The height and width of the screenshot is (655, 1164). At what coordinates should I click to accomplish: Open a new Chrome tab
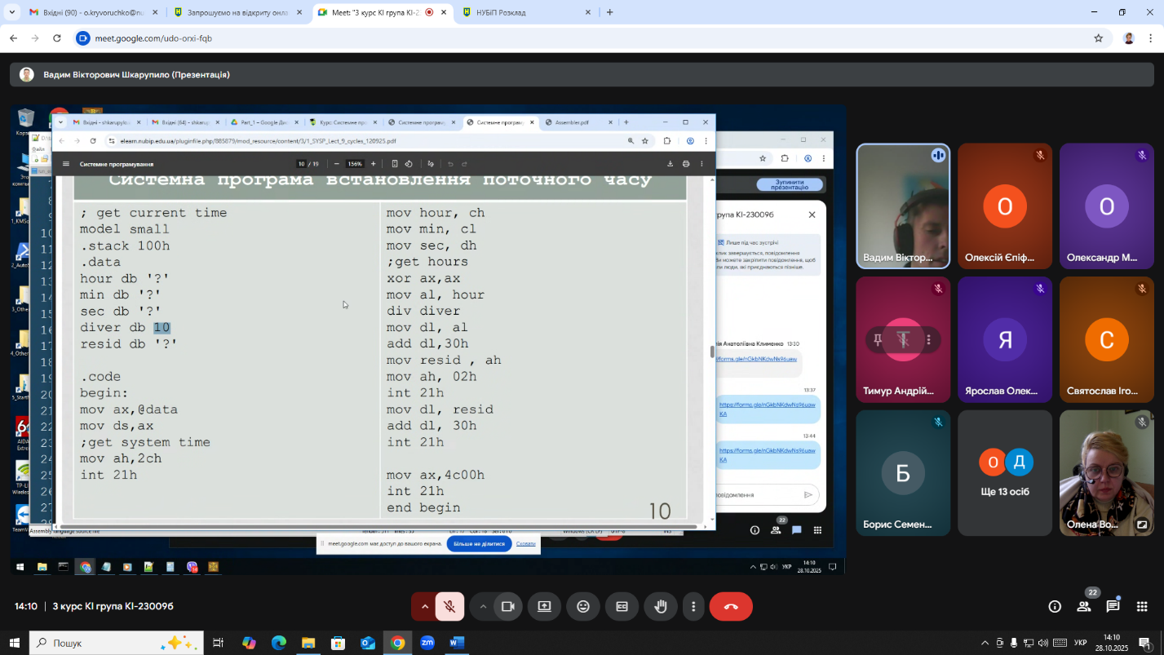pos(609,12)
